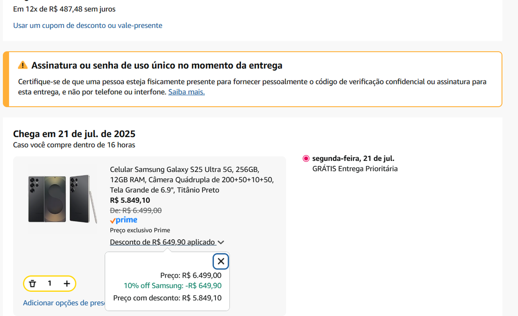
Task: Click the Preço exclusivo Prime text
Action: (x=140, y=230)
